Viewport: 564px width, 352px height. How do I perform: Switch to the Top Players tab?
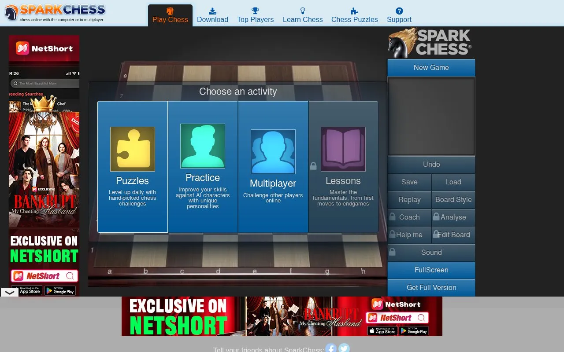(255, 15)
